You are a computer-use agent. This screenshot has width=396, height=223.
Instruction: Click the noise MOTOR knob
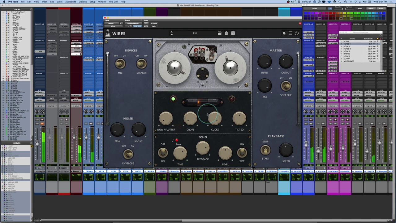coord(139,130)
